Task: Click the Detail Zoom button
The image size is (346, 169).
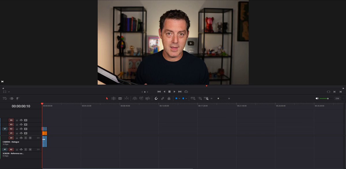Action: coord(200,98)
